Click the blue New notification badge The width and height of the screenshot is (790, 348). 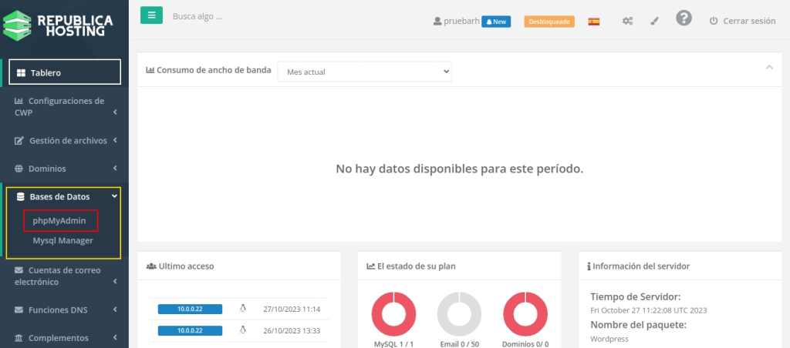click(496, 22)
